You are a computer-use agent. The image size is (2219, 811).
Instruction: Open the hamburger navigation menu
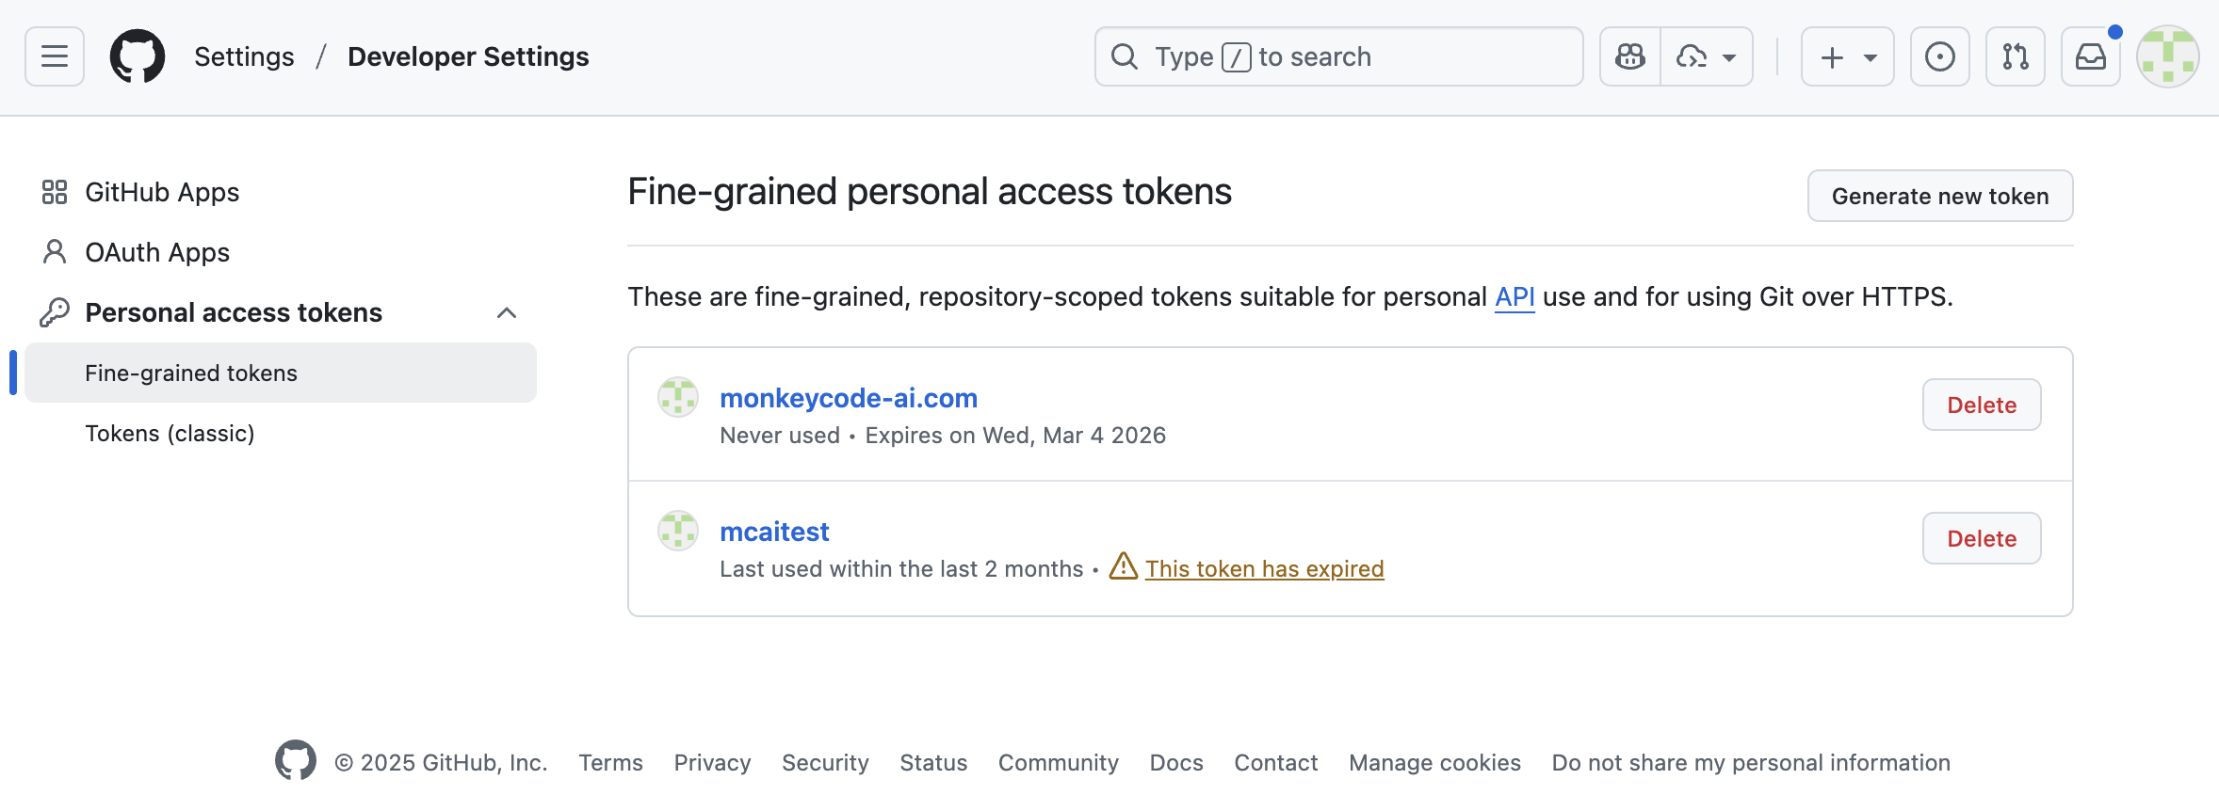[x=55, y=56]
